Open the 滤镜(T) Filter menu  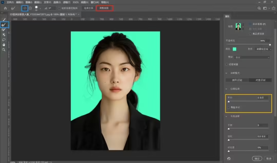[67, 2]
